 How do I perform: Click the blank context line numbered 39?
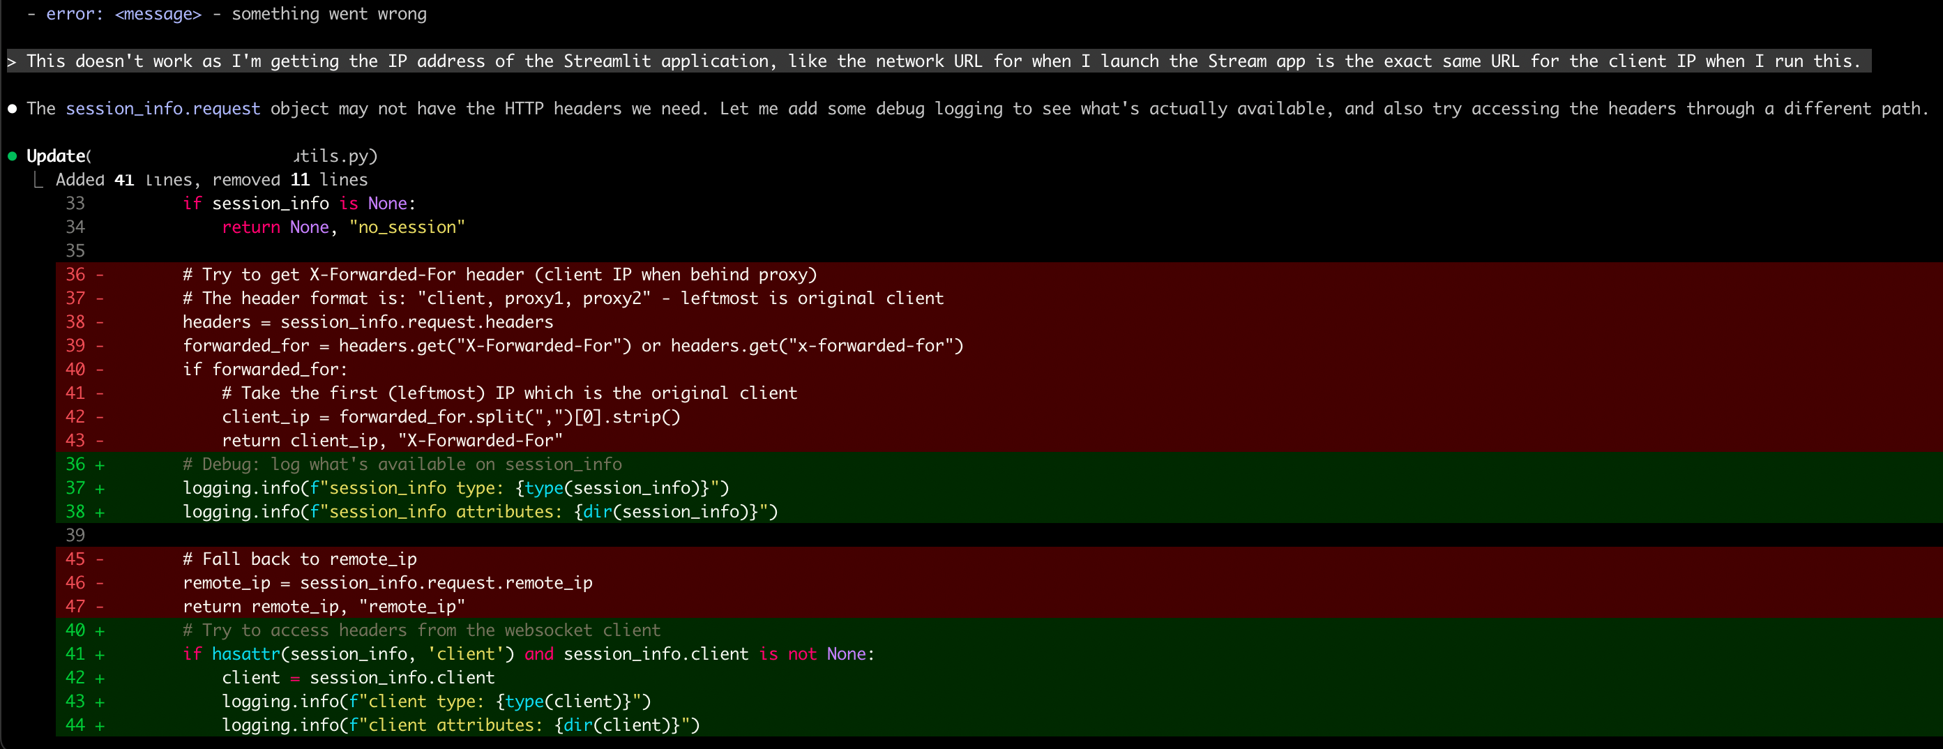(x=75, y=536)
